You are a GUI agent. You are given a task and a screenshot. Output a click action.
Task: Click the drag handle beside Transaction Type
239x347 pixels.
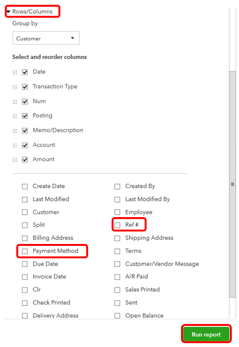point(15,87)
